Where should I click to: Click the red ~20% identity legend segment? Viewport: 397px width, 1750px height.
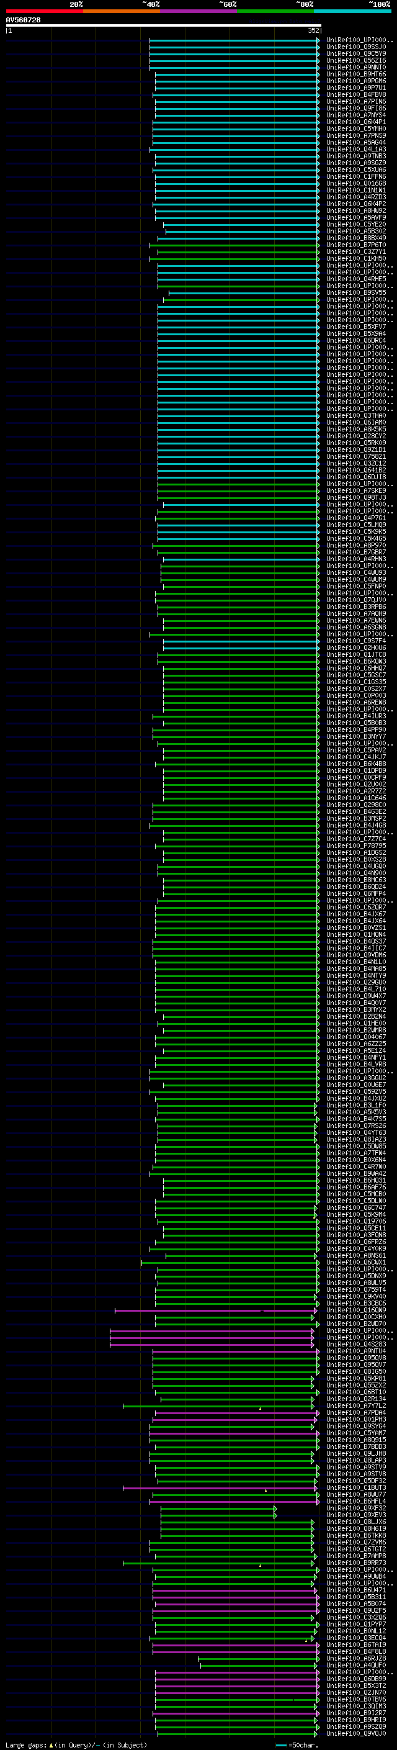coord(45,11)
